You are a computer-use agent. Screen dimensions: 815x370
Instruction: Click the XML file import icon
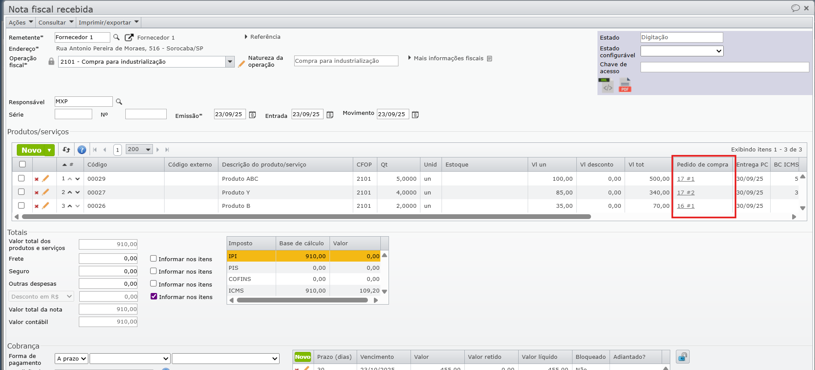click(606, 85)
